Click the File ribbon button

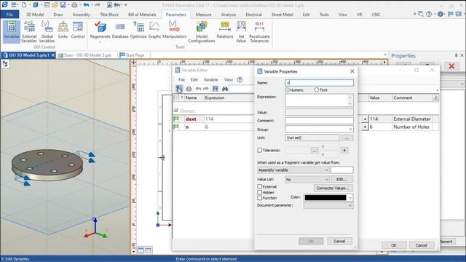pyautogui.click(x=9, y=15)
